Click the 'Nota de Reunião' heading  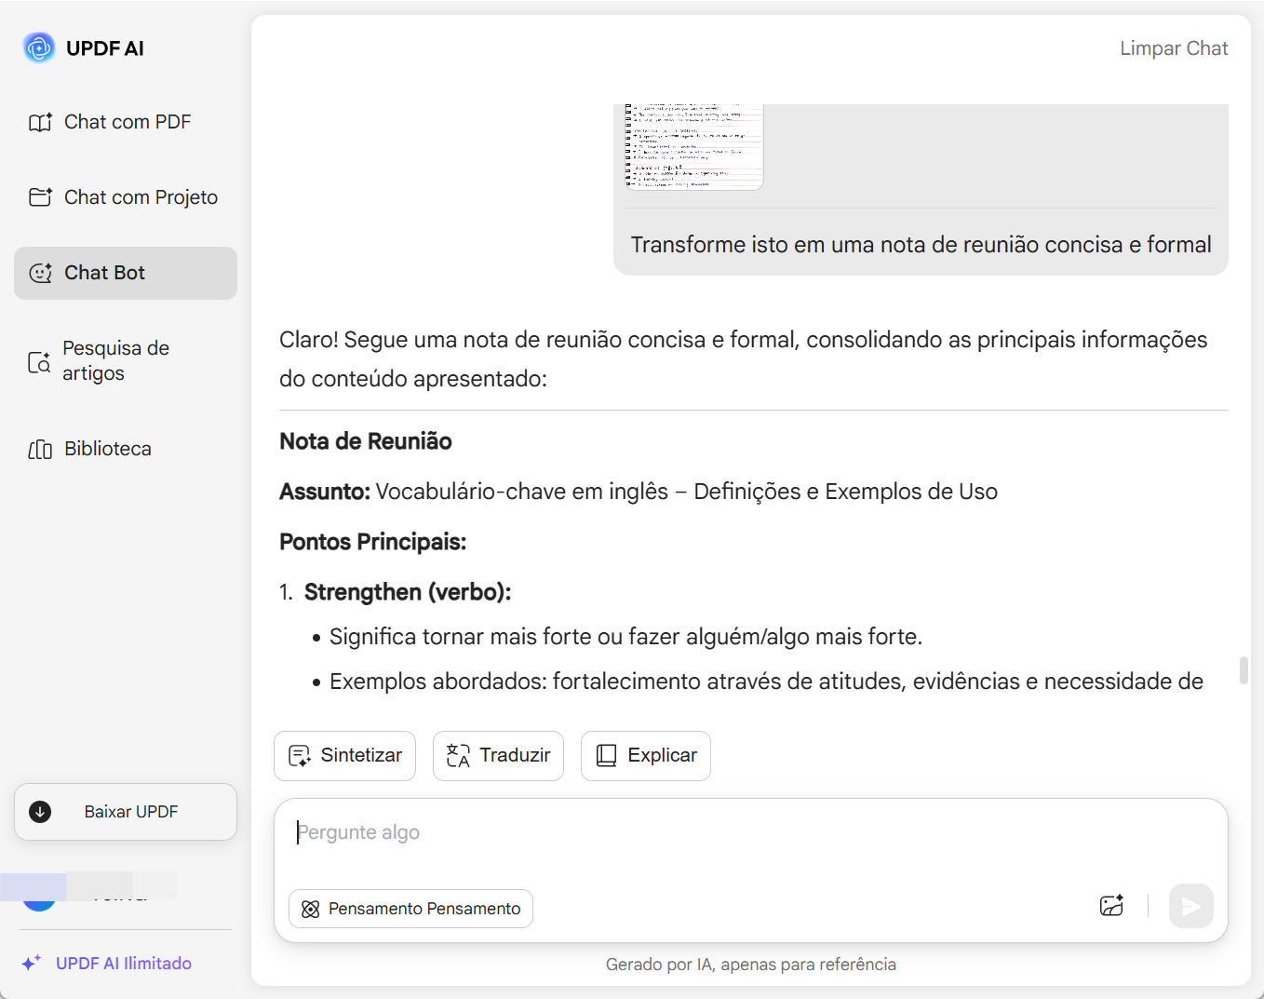click(x=366, y=441)
